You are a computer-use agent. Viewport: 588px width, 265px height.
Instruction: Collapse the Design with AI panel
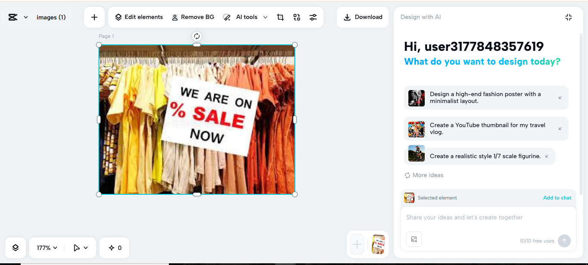point(569,17)
